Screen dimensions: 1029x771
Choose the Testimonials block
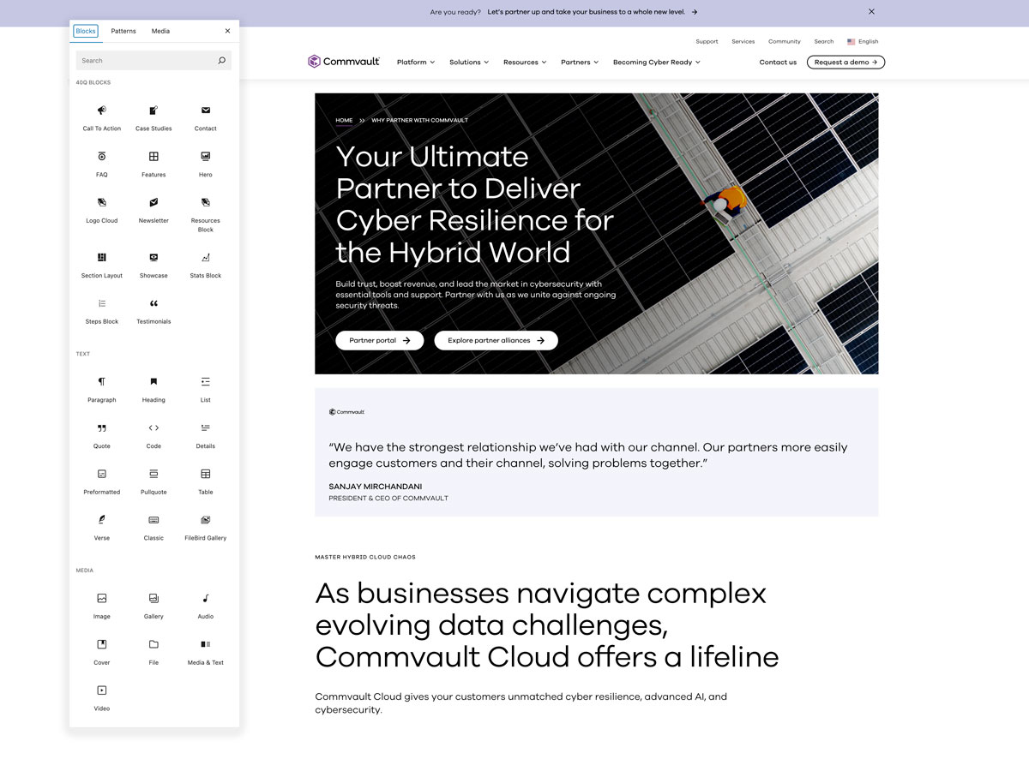(x=153, y=310)
